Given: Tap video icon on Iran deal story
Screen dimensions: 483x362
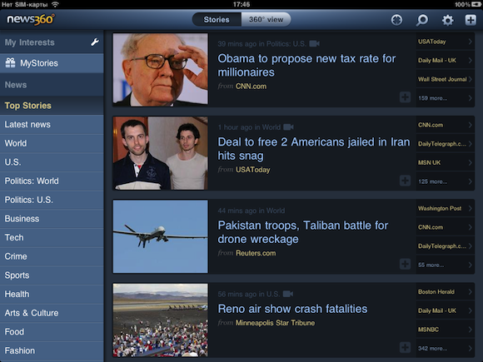Looking at the screenshot, I should [x=288, y=127].
